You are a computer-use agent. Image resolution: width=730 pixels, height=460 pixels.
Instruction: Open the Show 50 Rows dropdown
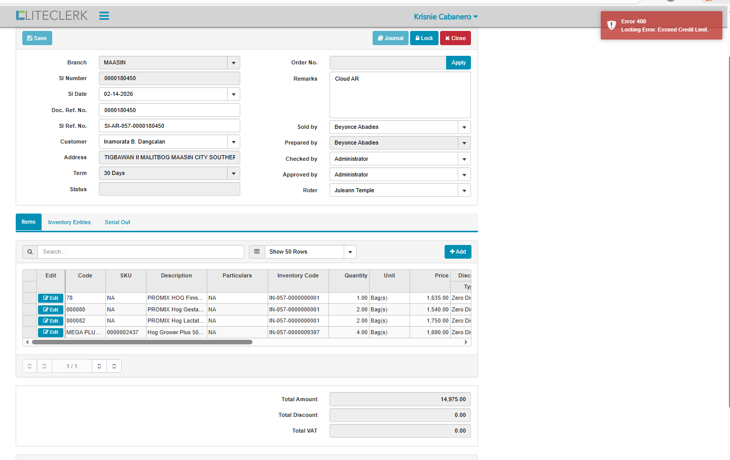350,252
